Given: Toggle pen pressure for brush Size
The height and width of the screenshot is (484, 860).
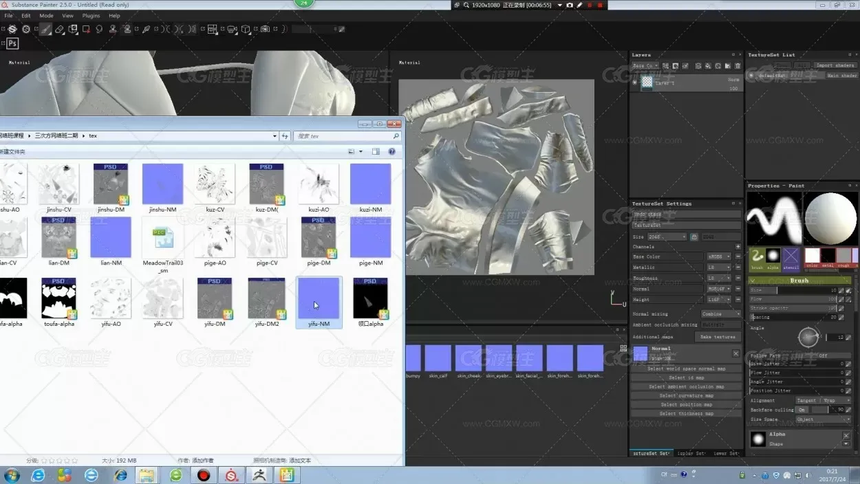Looking at the screenshot, I should coord(841,290).
